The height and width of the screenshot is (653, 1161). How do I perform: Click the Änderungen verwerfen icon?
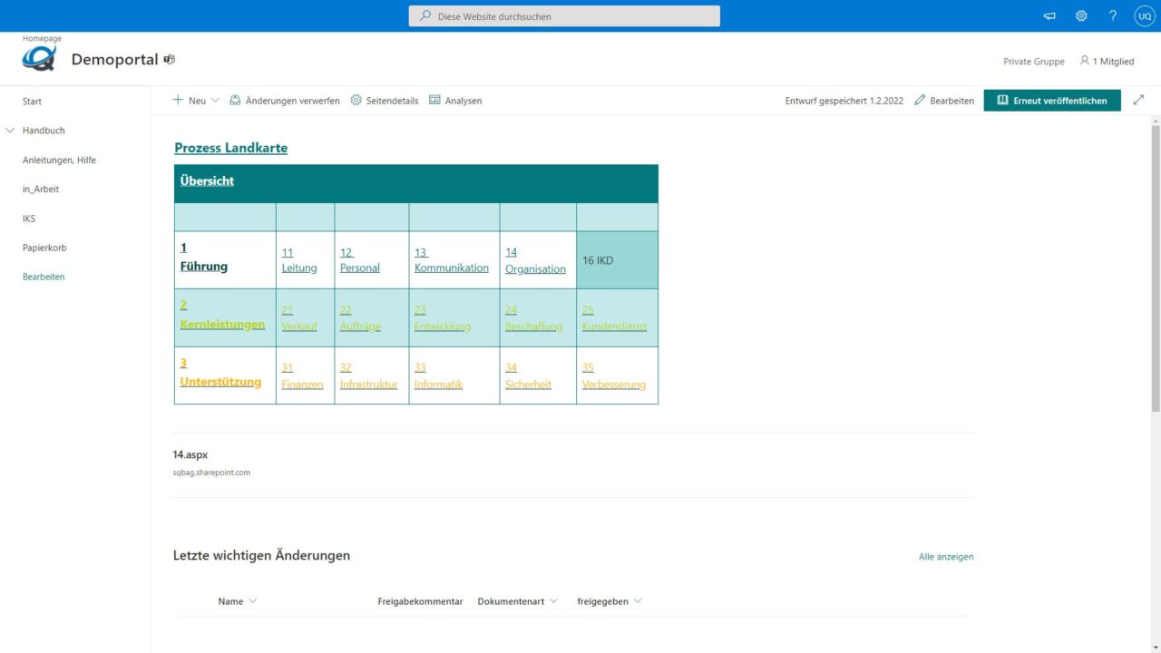tap(236, 100)
